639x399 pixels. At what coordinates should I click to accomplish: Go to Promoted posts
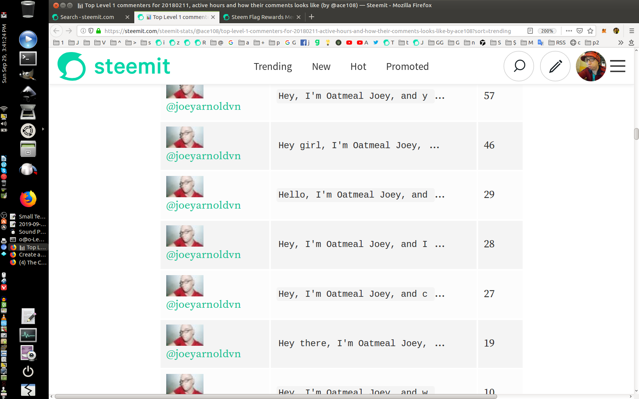point(407,66)
